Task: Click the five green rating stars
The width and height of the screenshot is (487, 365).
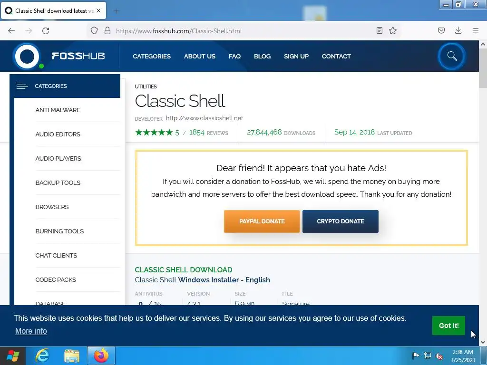Action: click(154, 133)
